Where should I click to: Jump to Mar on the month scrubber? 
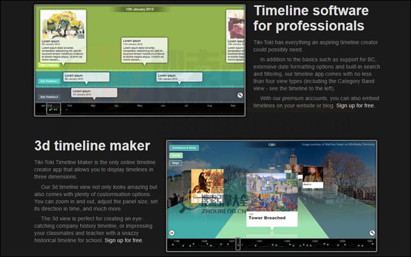(x=93, y=106)
